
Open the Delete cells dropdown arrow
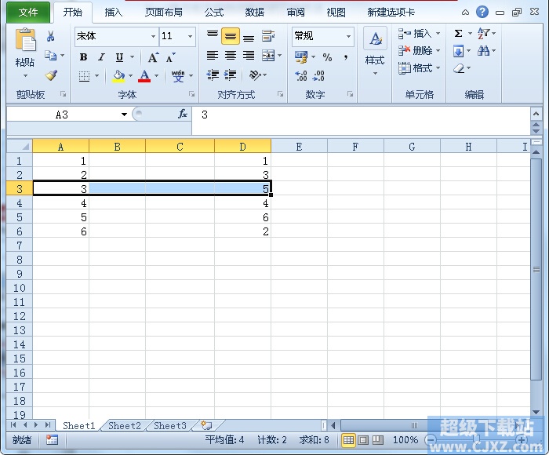click(438, 51)
